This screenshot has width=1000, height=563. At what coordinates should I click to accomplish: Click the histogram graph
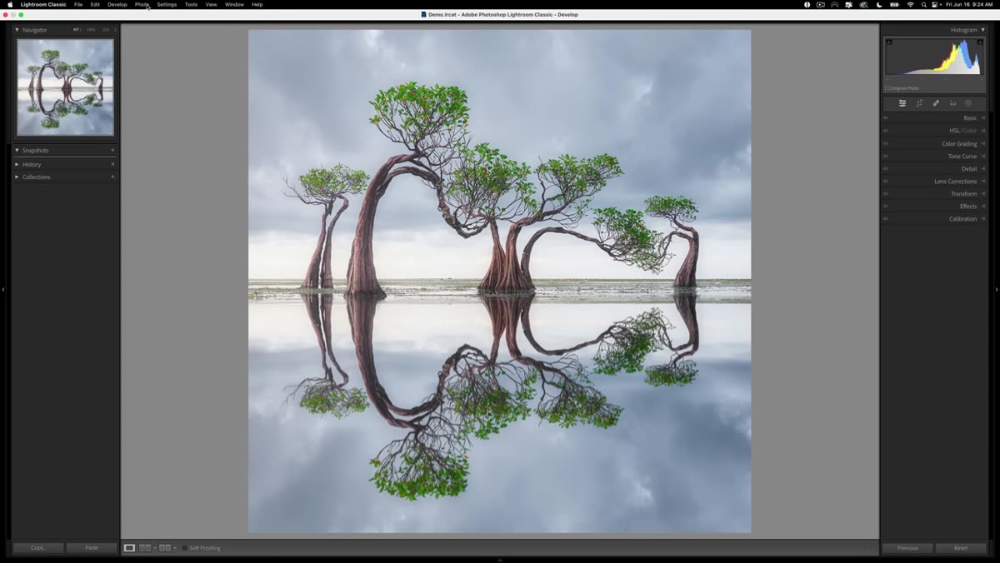click(x=934, y=57)
